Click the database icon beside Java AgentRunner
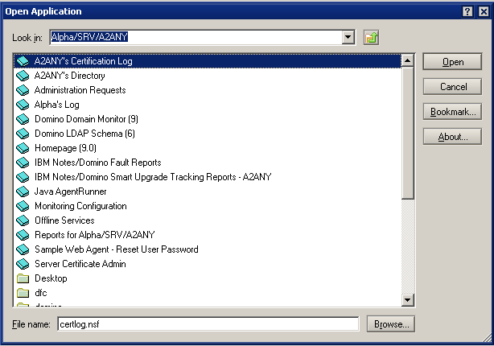Image resolution: width=494 pixels, height=346 pixels. pos(23,192)
